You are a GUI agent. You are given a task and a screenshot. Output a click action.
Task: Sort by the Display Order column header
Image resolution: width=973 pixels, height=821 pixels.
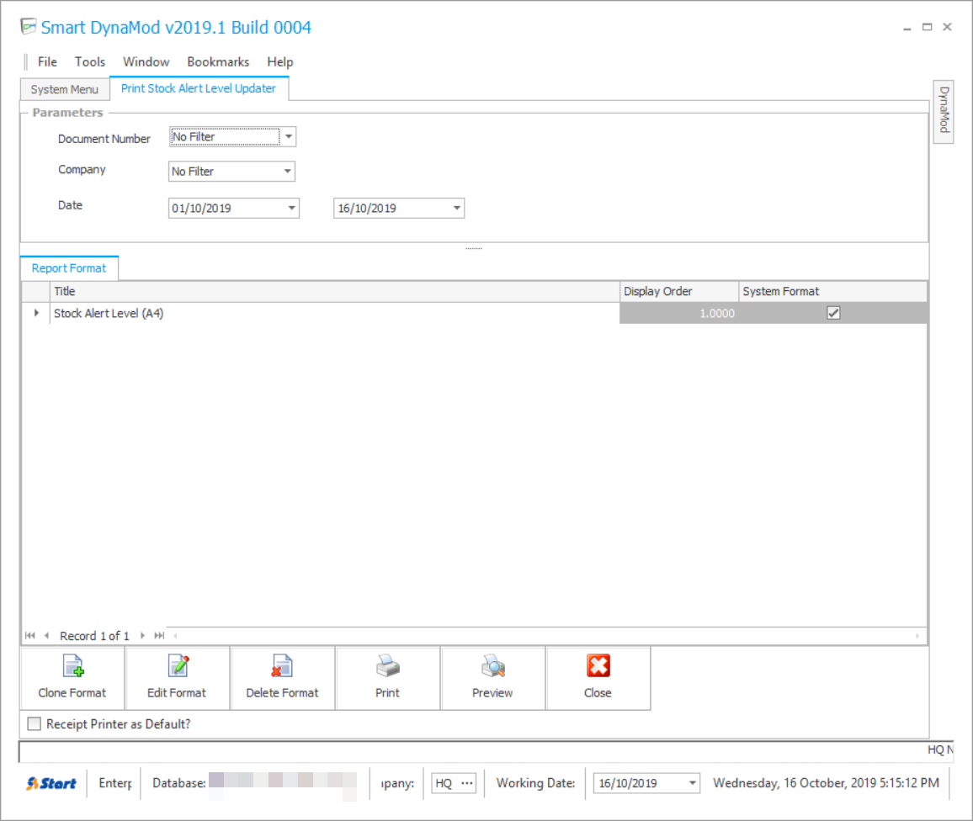pos(679,291)
